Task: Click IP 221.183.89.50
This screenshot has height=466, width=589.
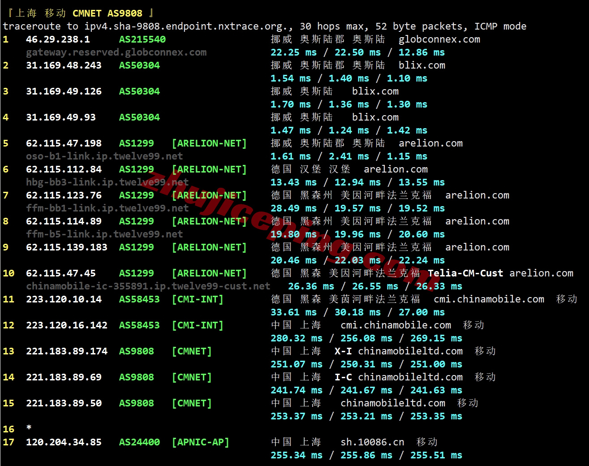Action: pos(64,403)
